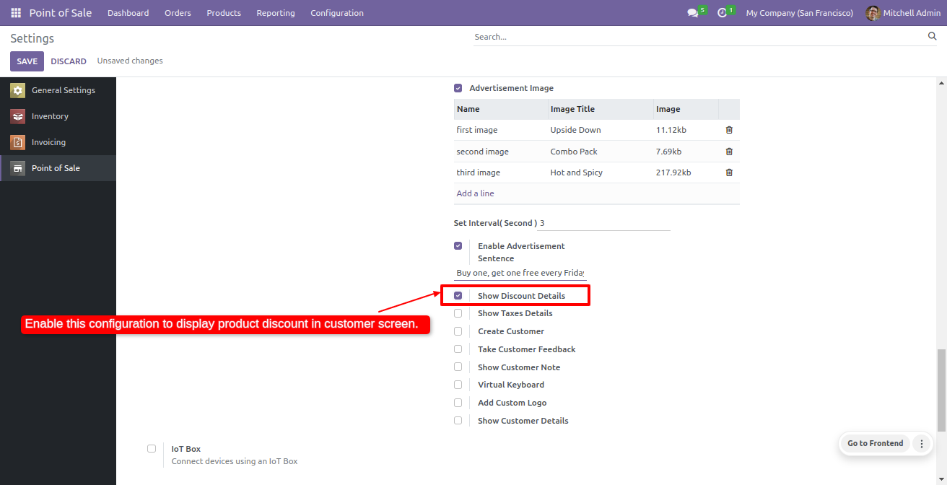Select 'first image' name cell
Image resolution: width=947 pixels, height=485 pixels.
pos(501,130)
